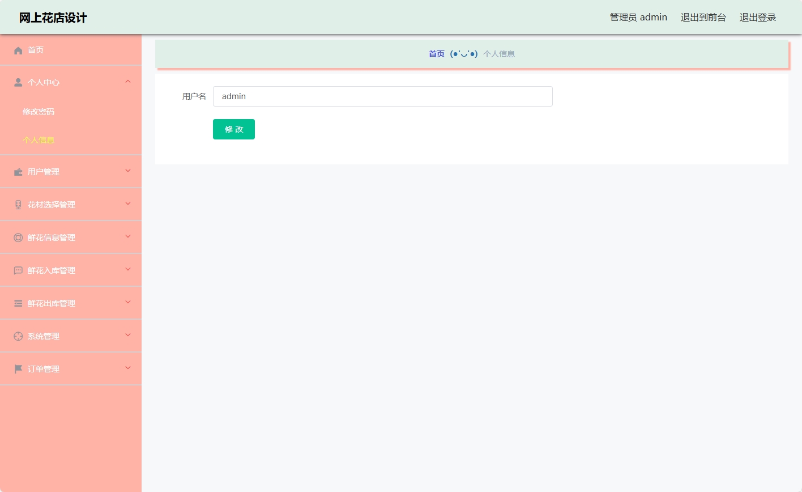
Task: Click 退出到前台 in the header
Action: [x=703, y=17]
